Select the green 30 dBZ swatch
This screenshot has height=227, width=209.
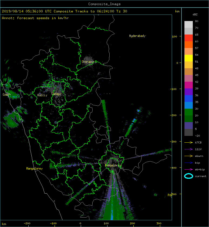[x=188, y=112]
